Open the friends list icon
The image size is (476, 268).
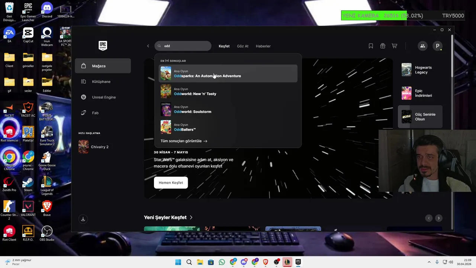pos(422,46)
